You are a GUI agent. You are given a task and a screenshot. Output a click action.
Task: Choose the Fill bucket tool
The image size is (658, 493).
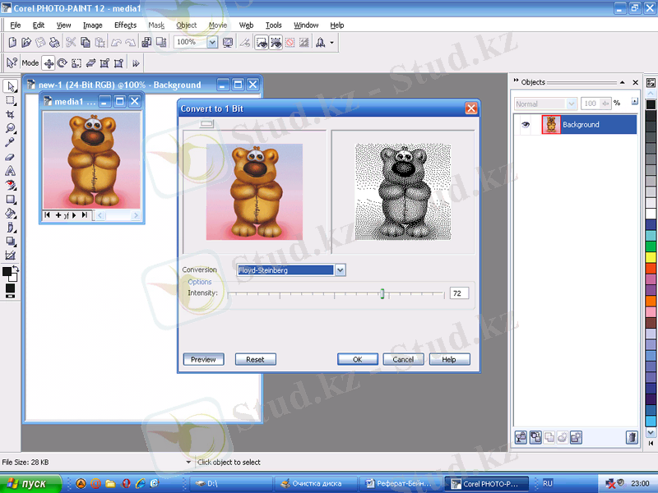(11, 214)
